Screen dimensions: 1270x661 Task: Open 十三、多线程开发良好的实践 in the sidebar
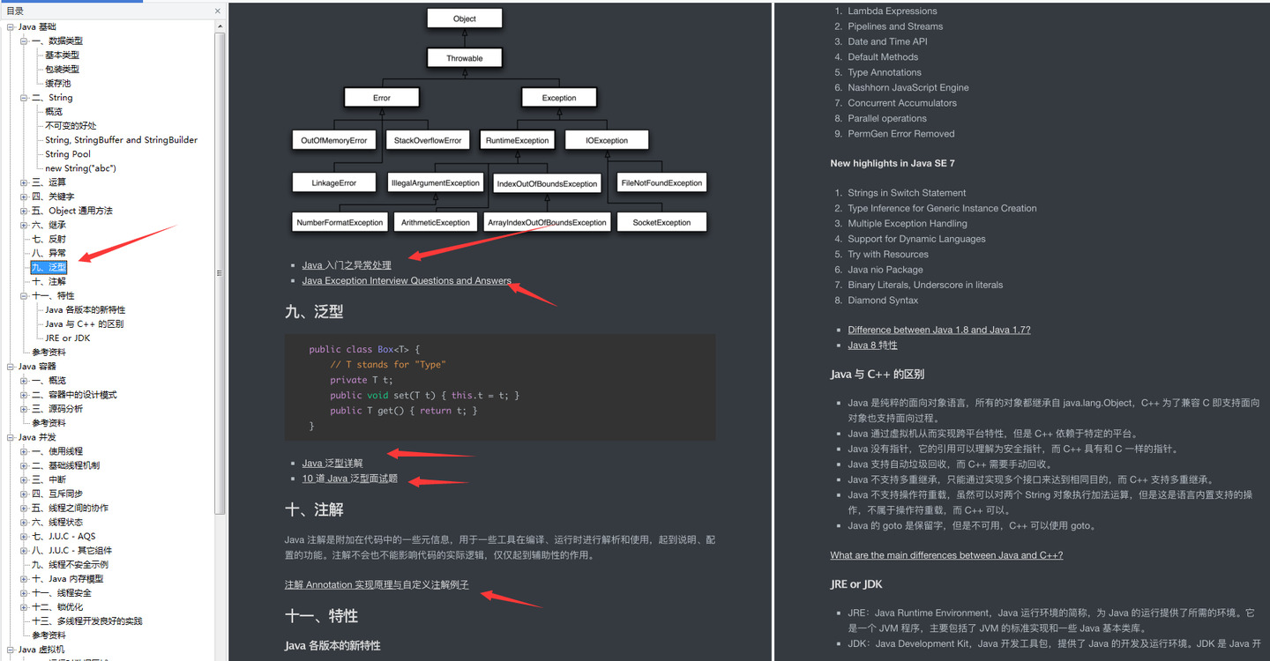pos(90,620)
